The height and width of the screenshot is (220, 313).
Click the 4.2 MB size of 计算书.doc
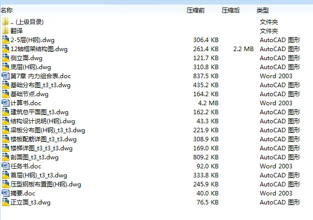(x=208, y=103)
